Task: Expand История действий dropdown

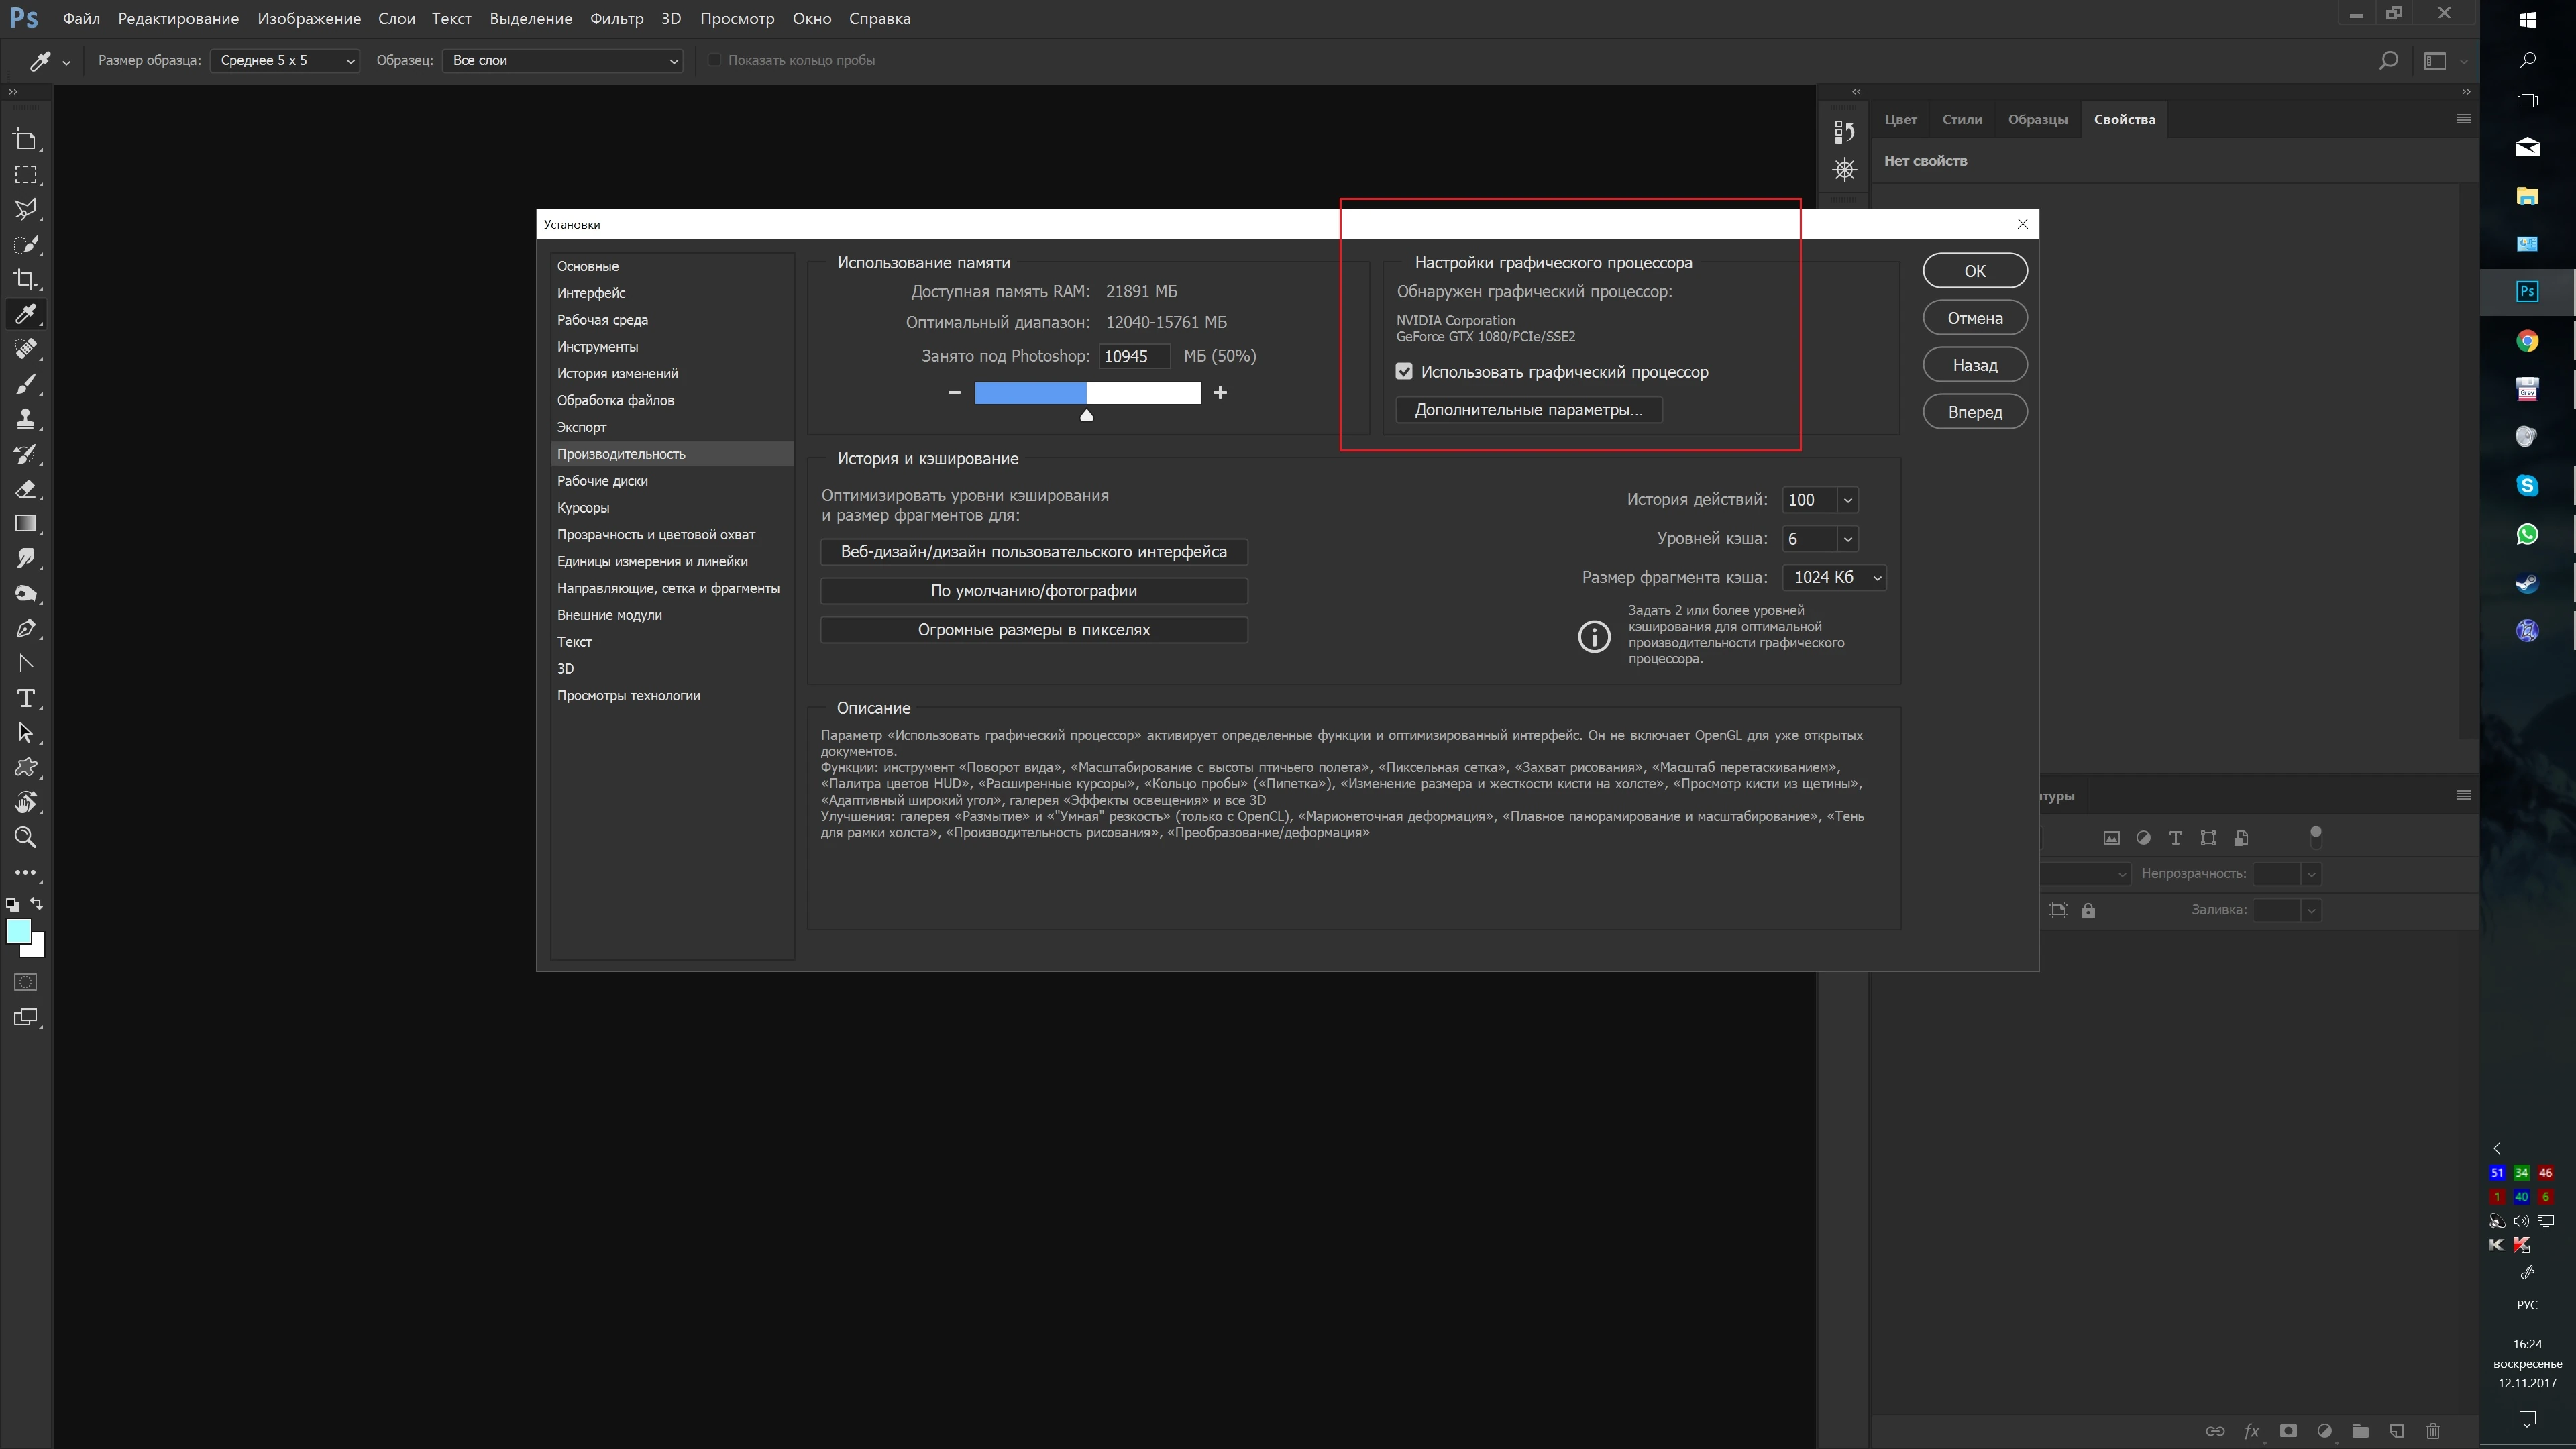Action: coord(1847,500)
